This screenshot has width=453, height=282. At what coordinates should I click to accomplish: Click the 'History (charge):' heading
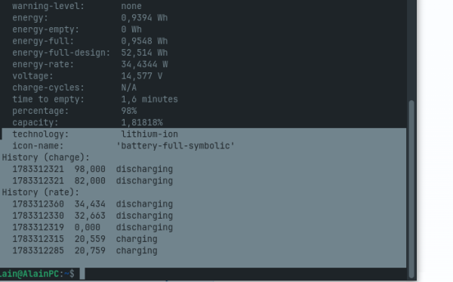tap(45, 158)
